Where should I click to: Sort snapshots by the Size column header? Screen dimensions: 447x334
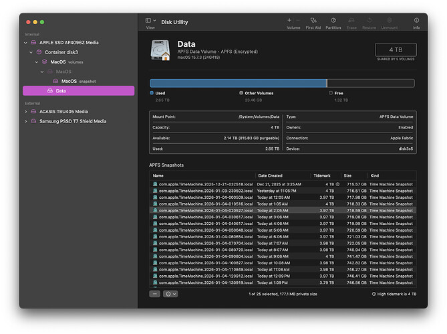coord(347,175)
